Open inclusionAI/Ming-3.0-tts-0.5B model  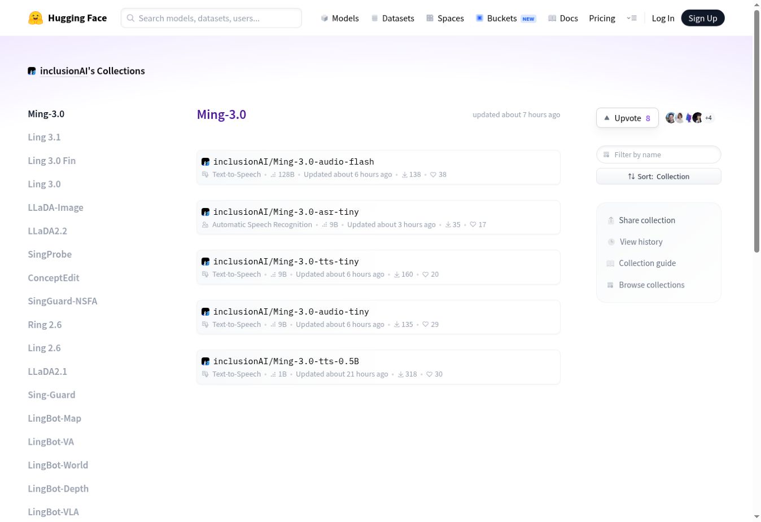click(378, 367)
